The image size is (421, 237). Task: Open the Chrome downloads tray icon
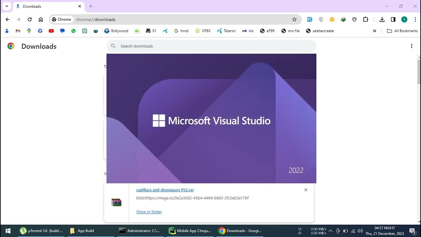(382, 19)
